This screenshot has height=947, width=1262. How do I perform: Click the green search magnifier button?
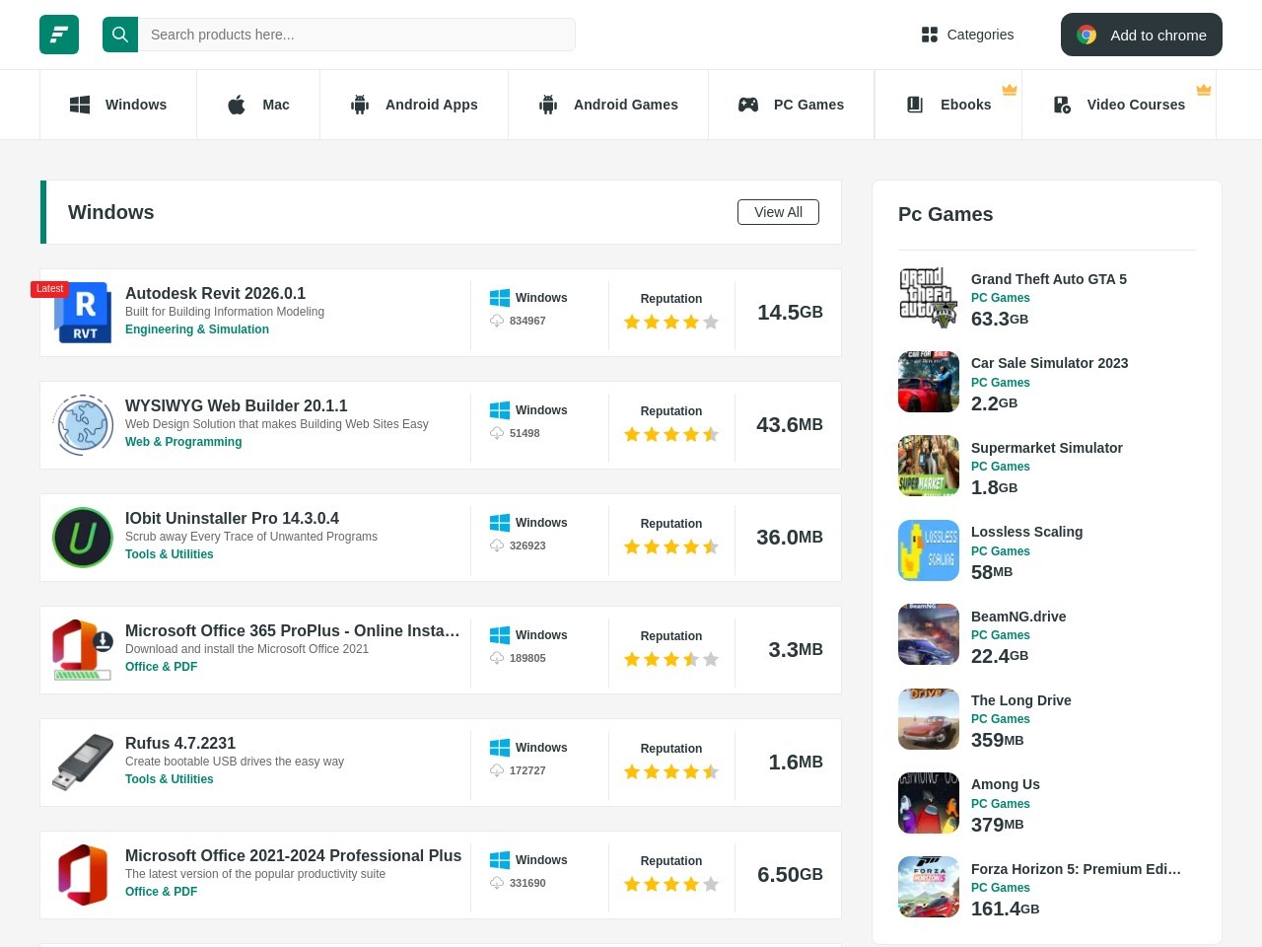[120, 35]
